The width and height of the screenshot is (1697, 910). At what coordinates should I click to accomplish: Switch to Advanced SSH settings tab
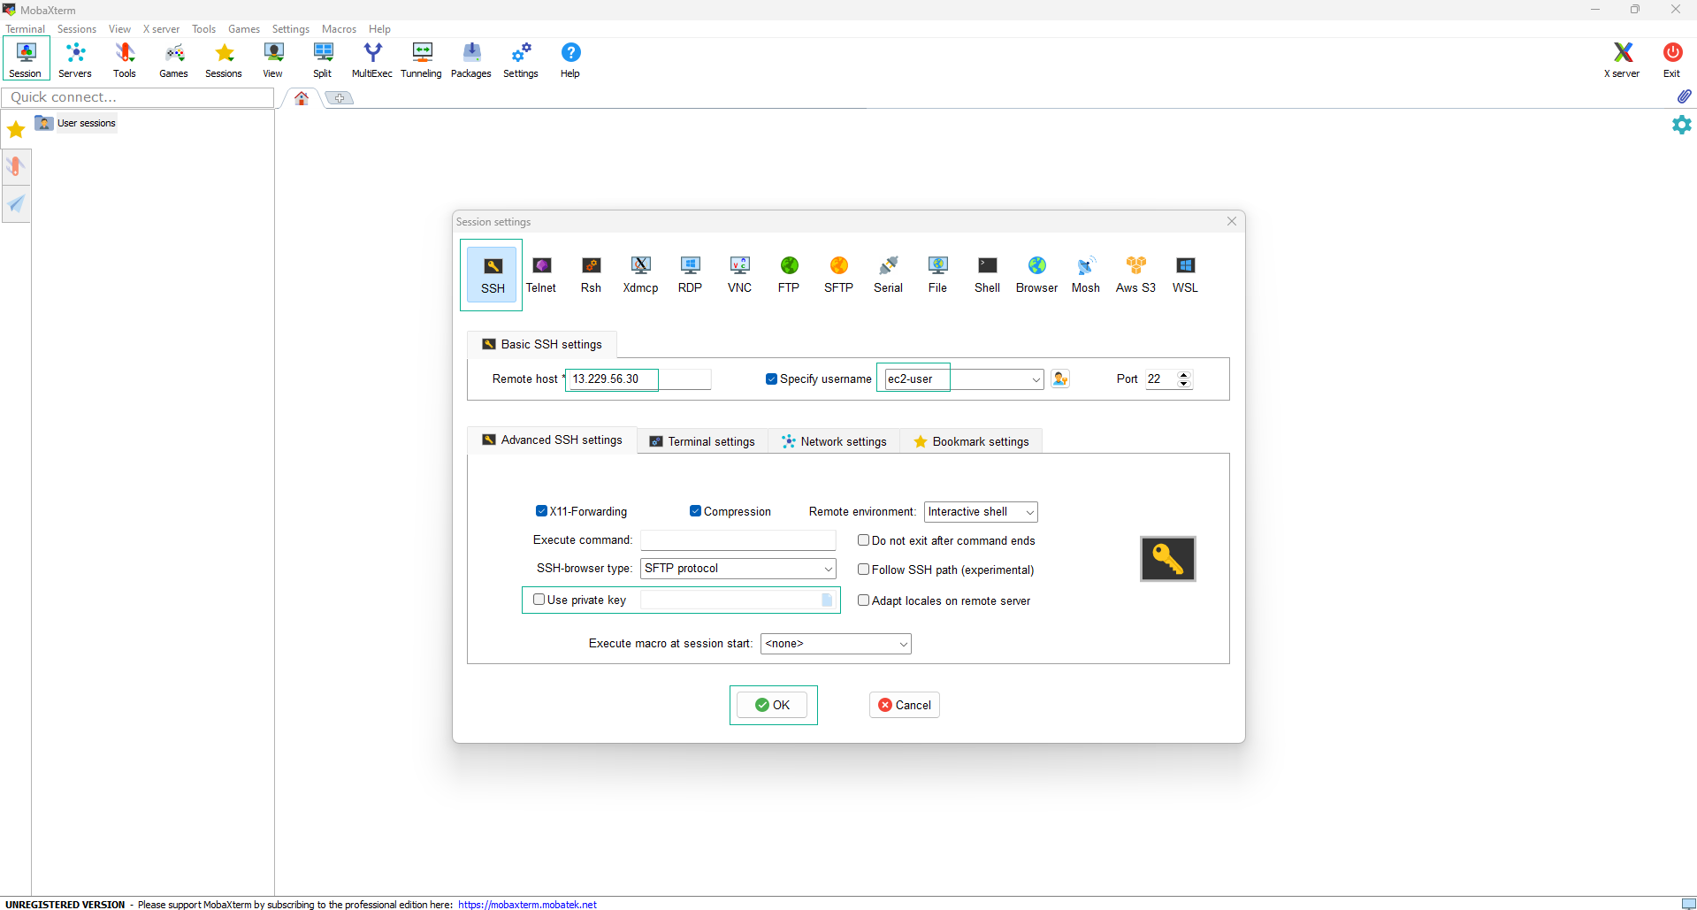pyautogui.click(x=552, y=440)
